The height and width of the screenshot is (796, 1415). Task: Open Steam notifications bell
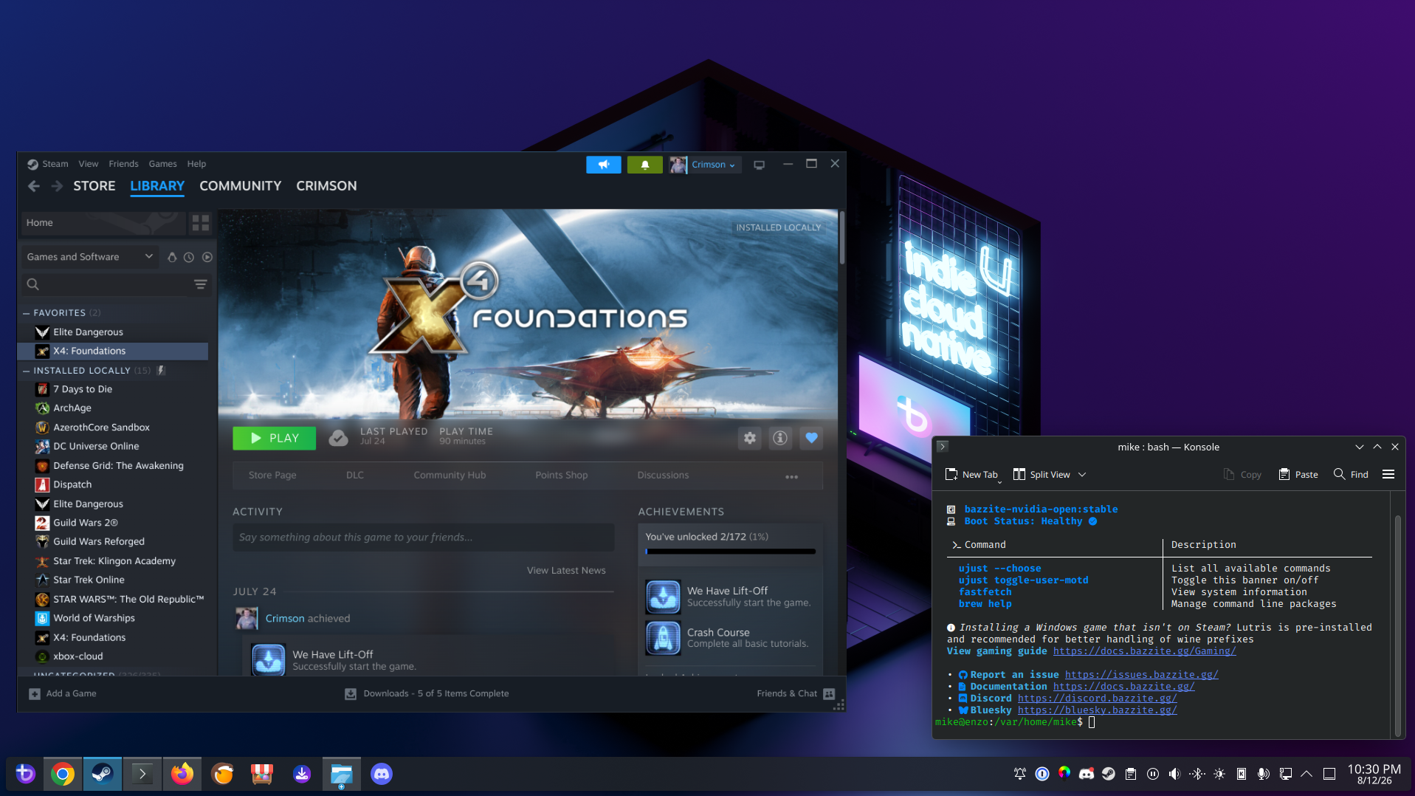(644, 165)
